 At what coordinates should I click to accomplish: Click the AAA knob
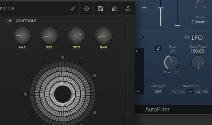(x=22, y=36)
